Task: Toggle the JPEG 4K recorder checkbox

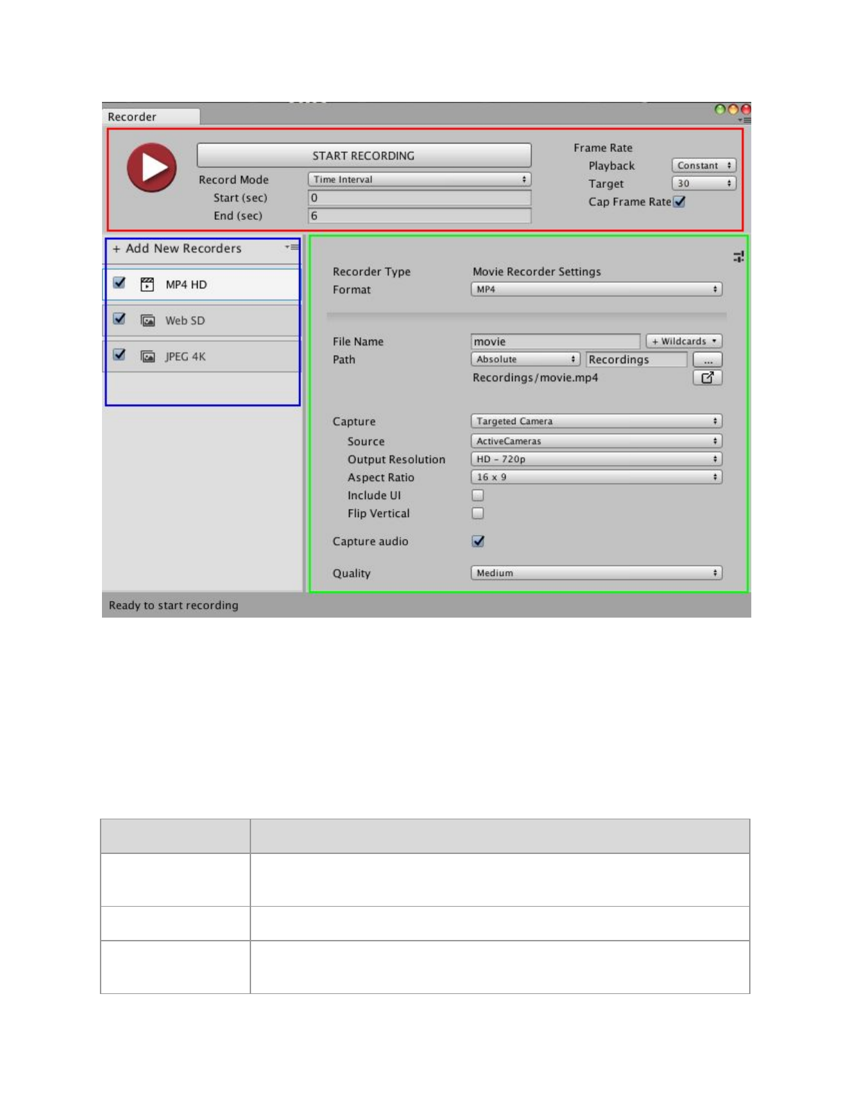Action: [x=119, y=355]
